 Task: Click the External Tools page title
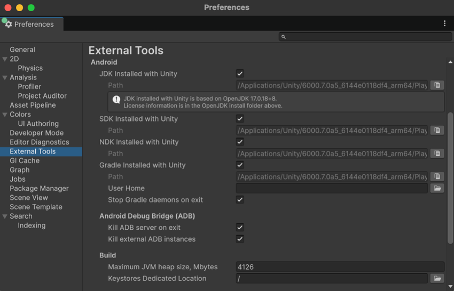point(126,51)
